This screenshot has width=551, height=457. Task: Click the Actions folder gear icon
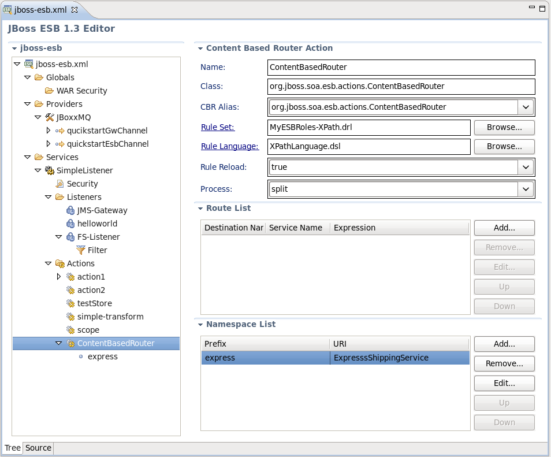pos(60,263)
